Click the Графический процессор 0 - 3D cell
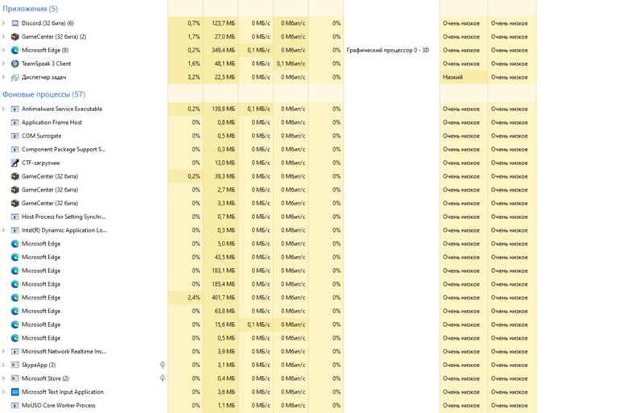 tap(388, 50)
